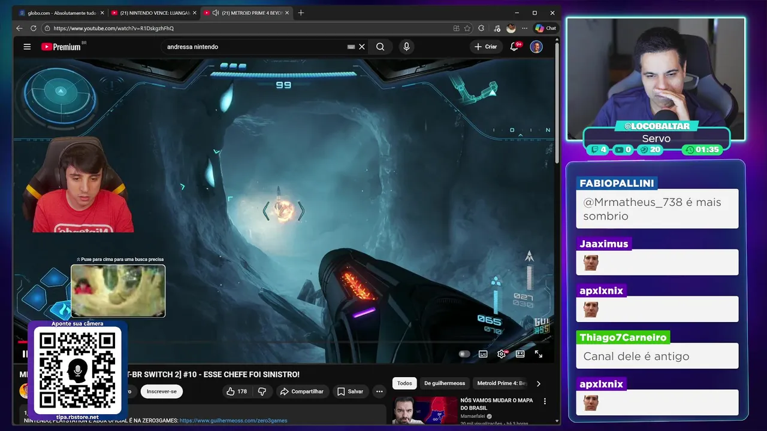Click the @LOCOBALTAR streamer label
Viewport: 767px width, 431px height.
click(x=657, y=126)
